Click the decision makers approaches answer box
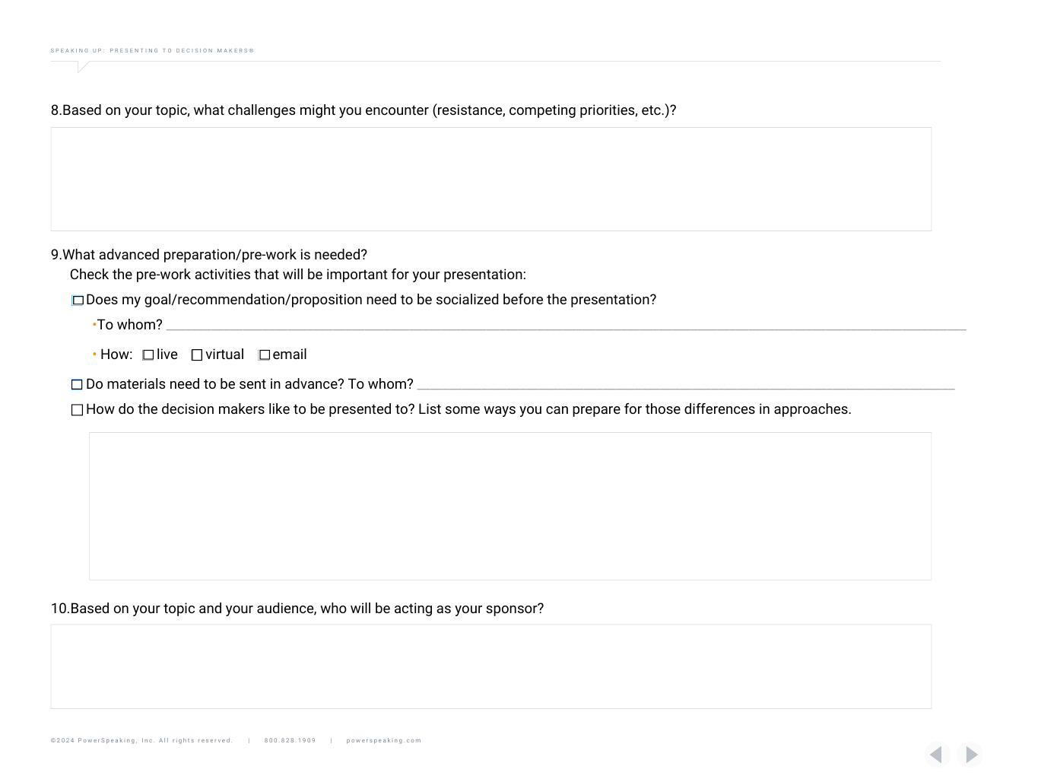The width and height of the screenshot is (1038, 779). (x=509, y=506)
